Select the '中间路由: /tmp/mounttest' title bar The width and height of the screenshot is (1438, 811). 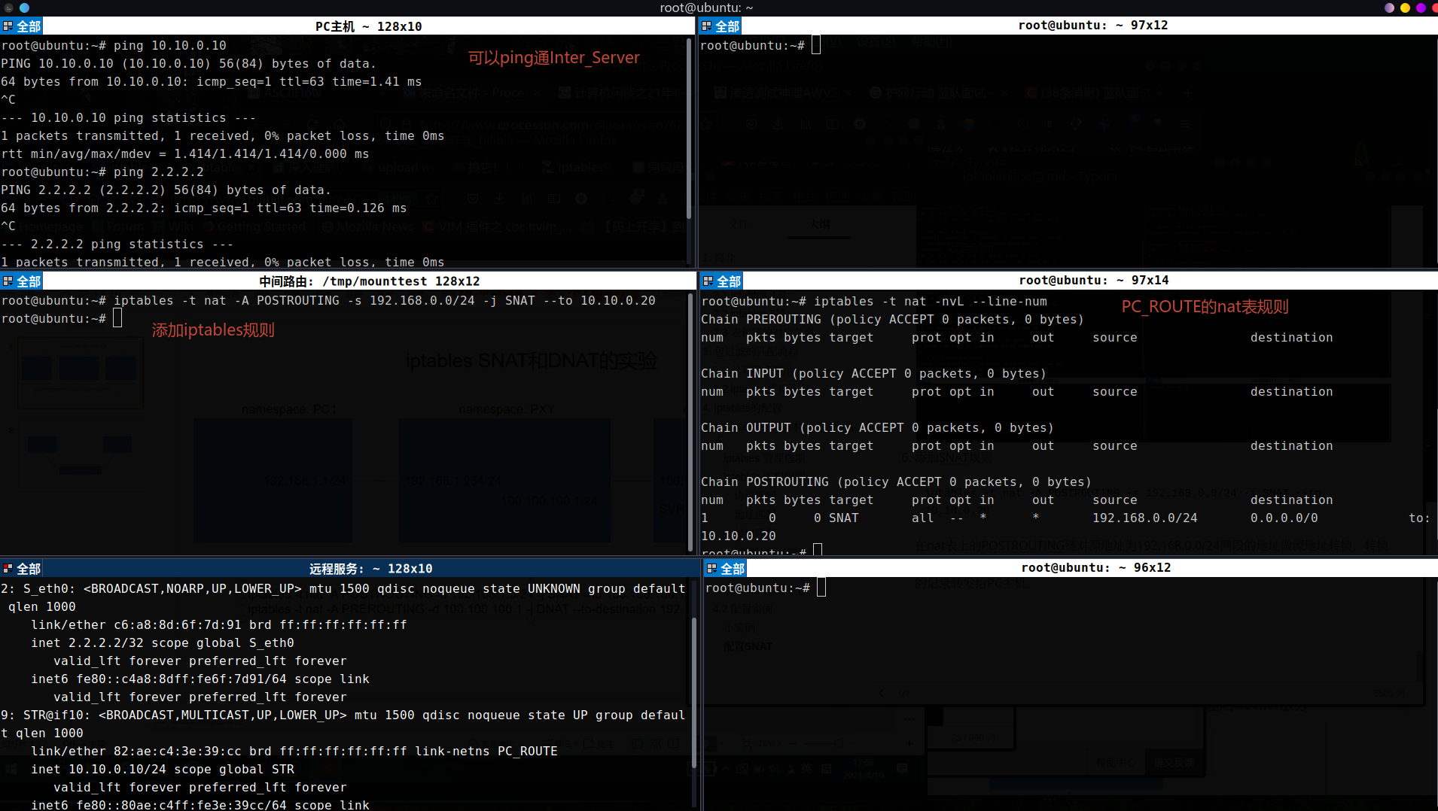tap(369, 281)
